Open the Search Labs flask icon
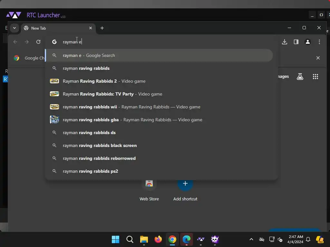Screen dimensions: 330x247 pos(300,77)
